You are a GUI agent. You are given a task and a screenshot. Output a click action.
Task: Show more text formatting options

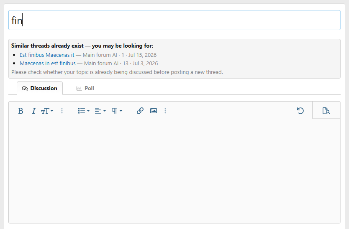pyautogui.click(x=62, y=111)
